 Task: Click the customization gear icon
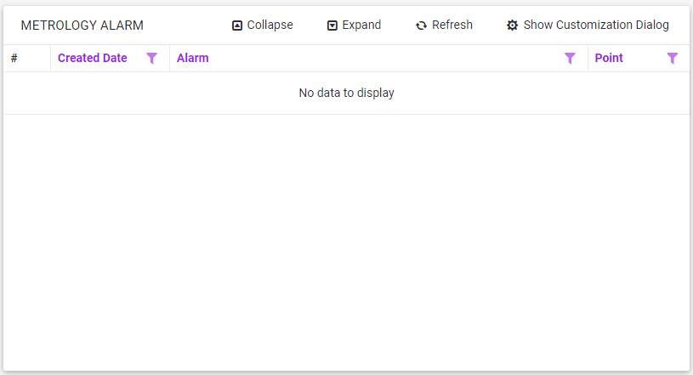(512, 26)
